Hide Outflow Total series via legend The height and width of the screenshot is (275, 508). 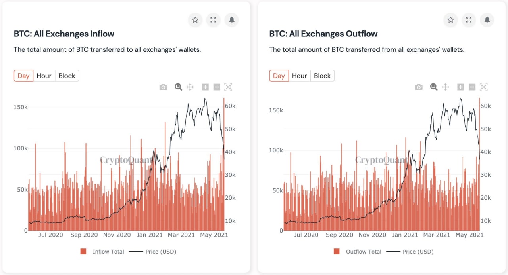tap(362, 252)
